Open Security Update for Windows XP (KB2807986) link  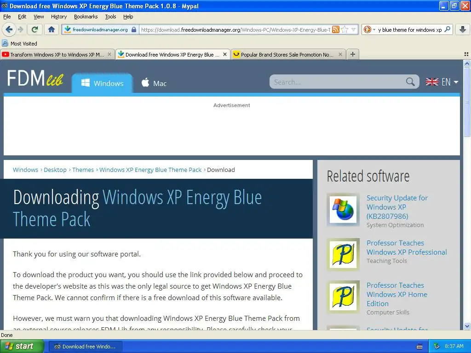tap(397, 207)
